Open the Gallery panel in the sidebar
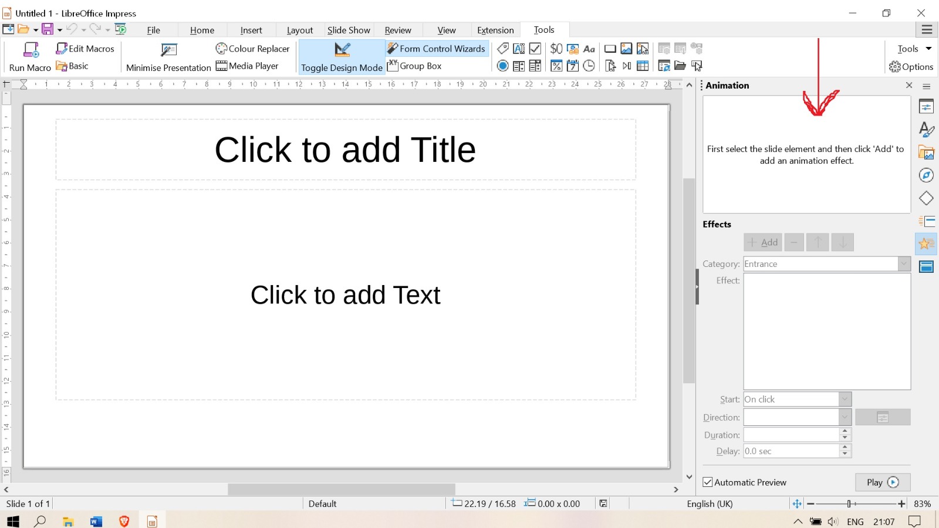Viewport: 939px width, 528px height. (x=926, y=153)
